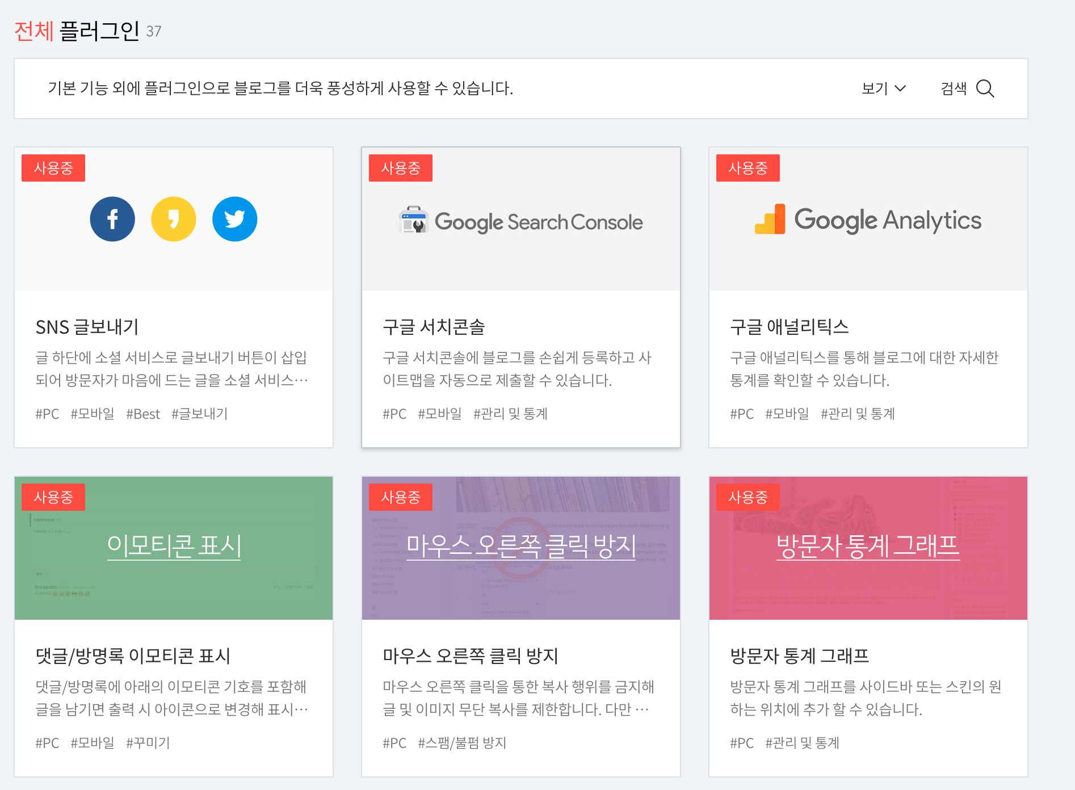The width and height of the screenshot is (1075, 790).
Task: Click the Twitter bird icon
Action: click(x=235, y=219)
